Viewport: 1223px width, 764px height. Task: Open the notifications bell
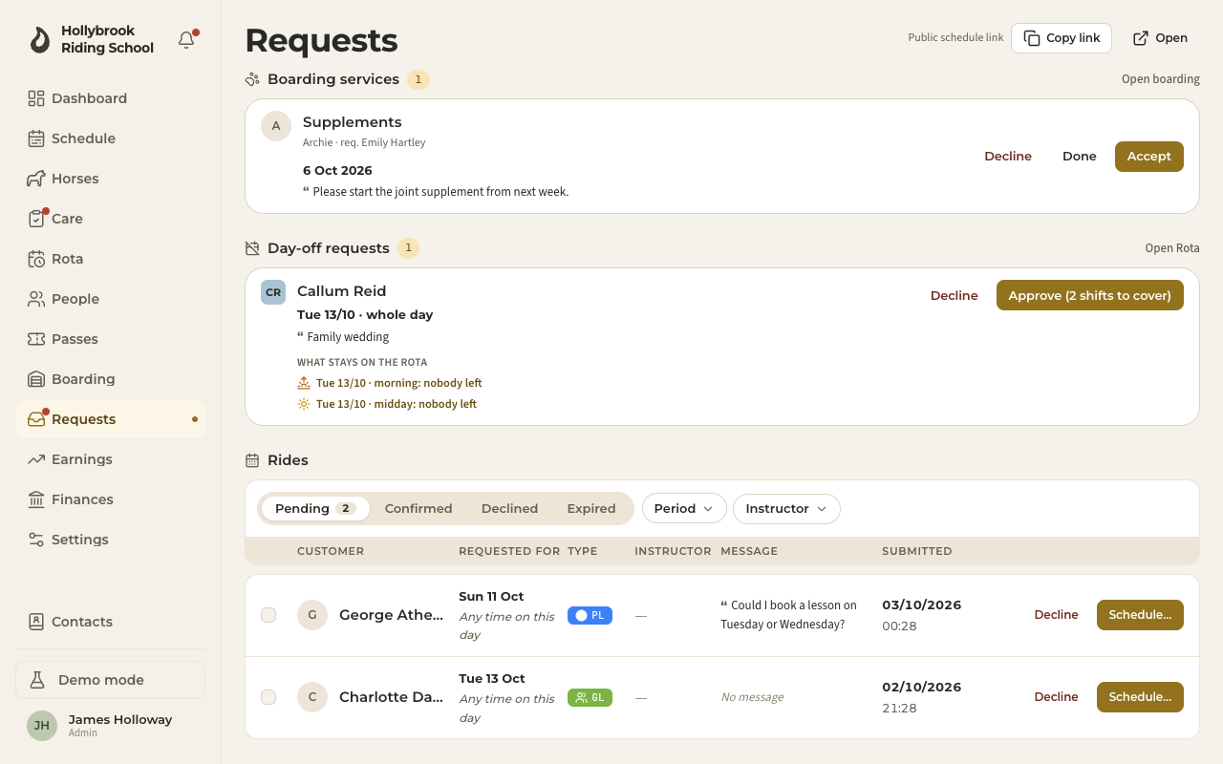pos(187,40)
